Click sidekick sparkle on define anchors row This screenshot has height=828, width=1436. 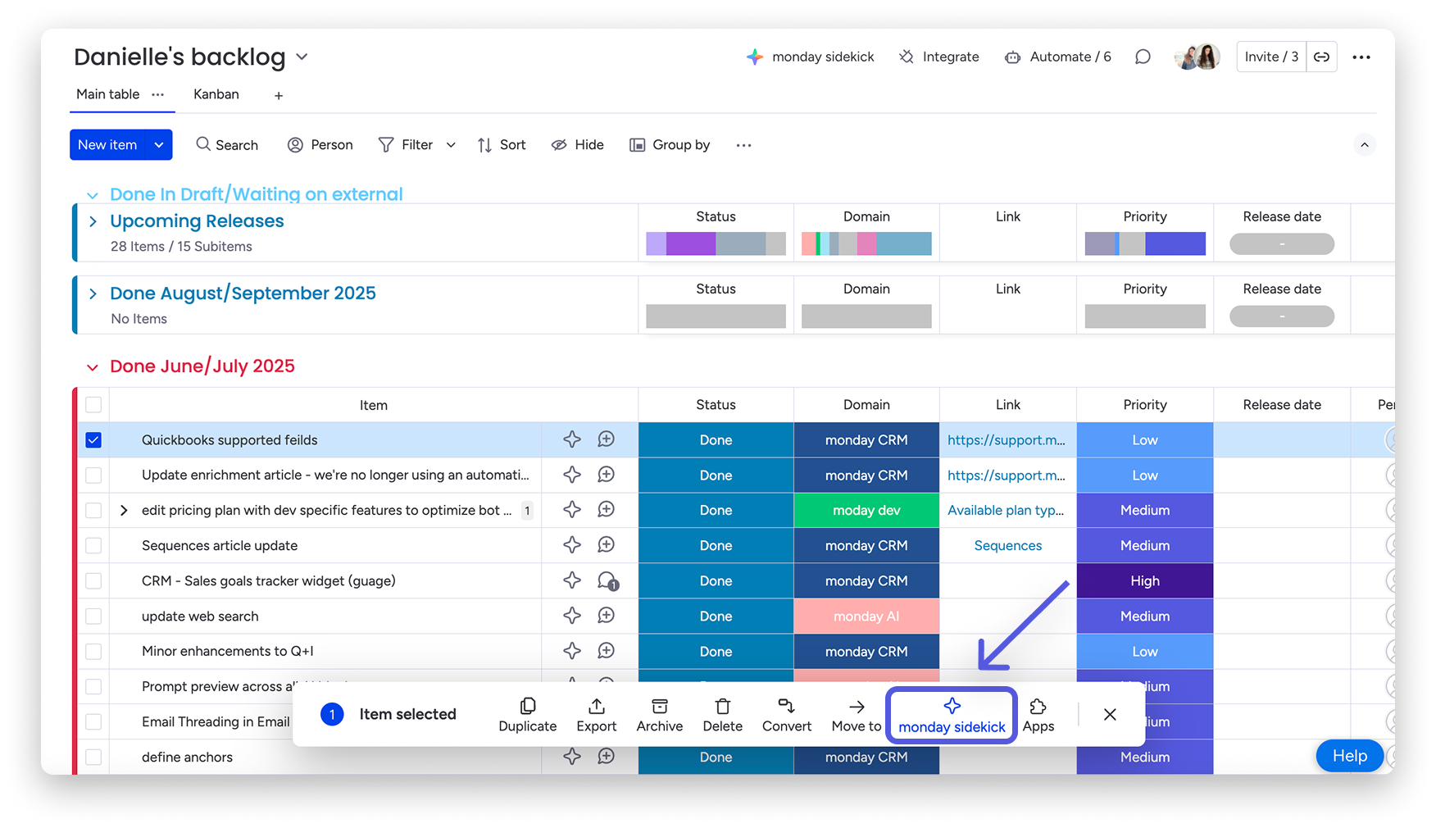(572, 757)
